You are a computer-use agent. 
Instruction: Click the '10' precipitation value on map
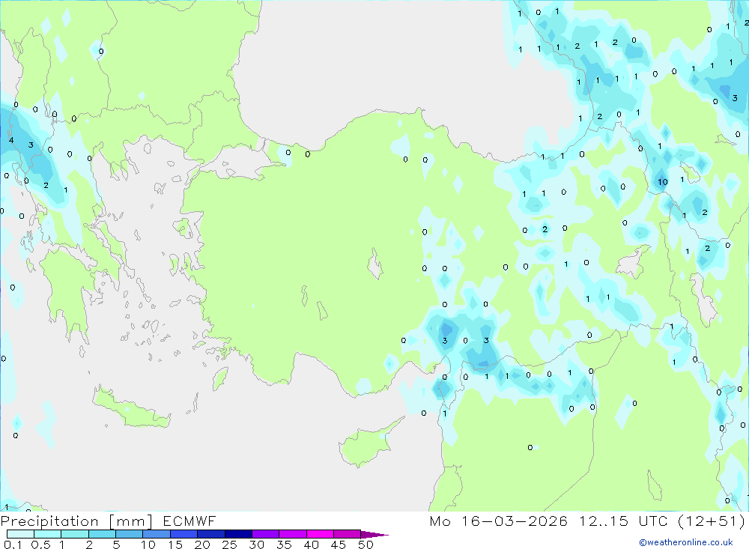663,182
